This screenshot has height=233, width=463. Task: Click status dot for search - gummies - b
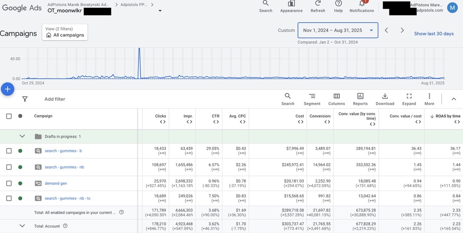pos(20,151)
